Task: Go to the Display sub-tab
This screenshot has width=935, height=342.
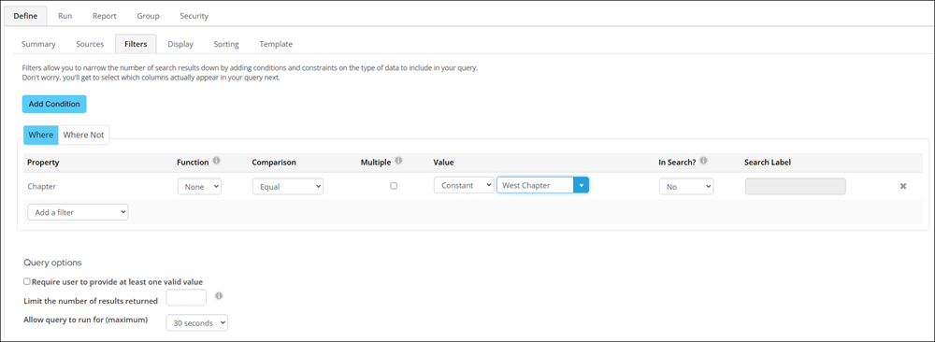Action: 180,44
